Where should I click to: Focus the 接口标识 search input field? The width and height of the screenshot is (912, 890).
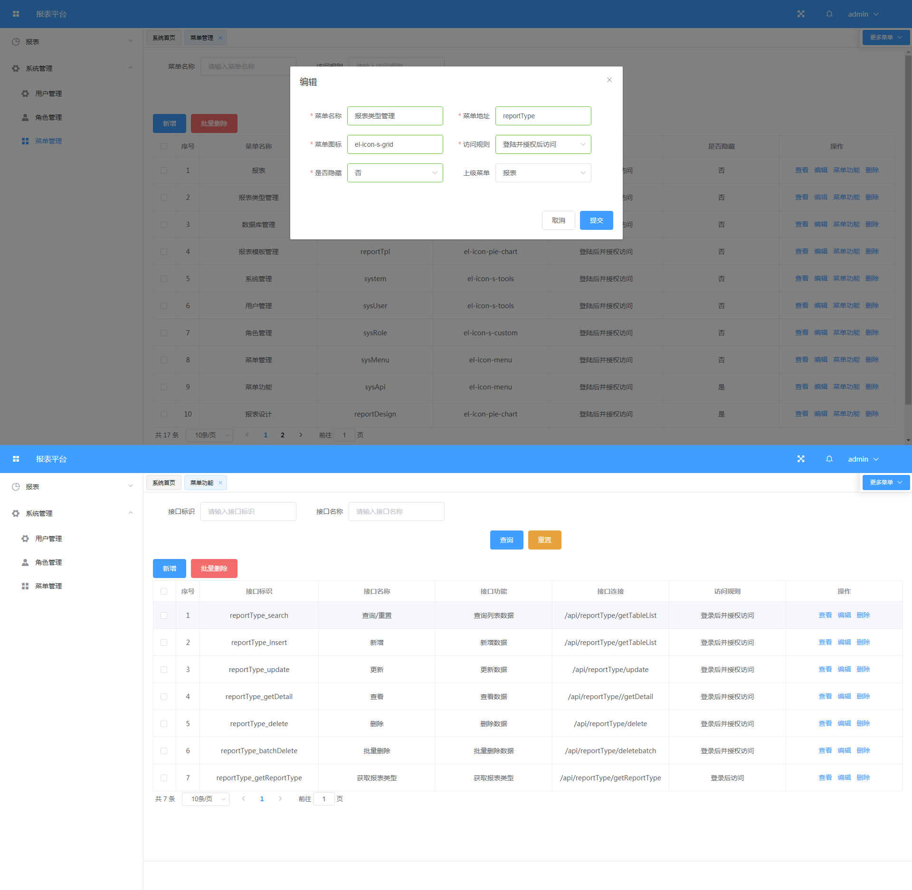pyautogui.click(x=248, y=511)
